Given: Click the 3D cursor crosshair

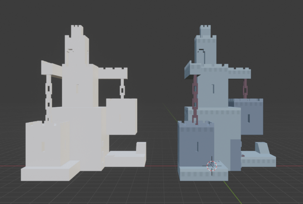Looking at the screenshot, I should tap(212, 166).
